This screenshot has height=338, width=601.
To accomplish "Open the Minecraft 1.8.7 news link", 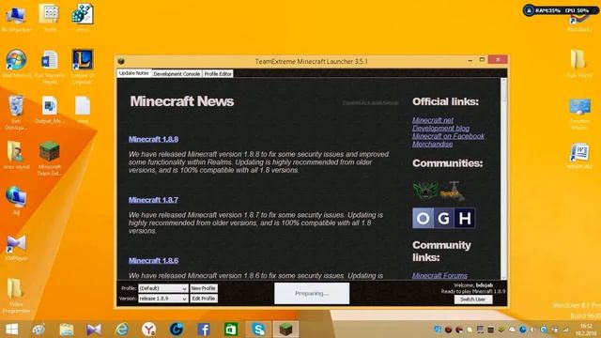I will coord(153,200).
